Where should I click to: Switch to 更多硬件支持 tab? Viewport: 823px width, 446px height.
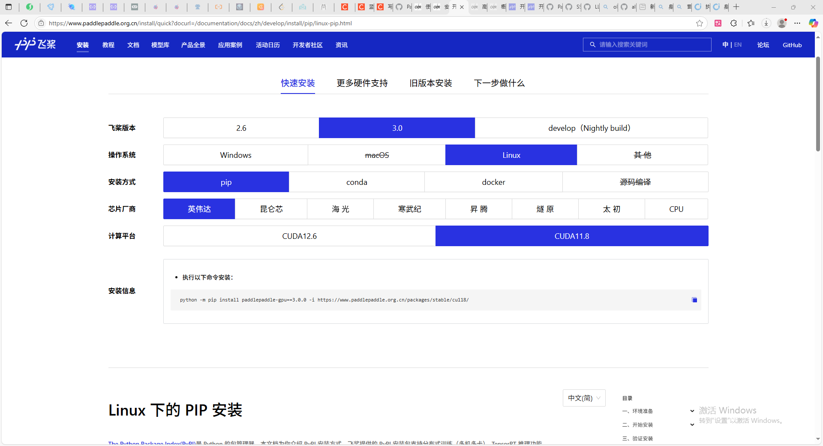(x=362, y=83)
